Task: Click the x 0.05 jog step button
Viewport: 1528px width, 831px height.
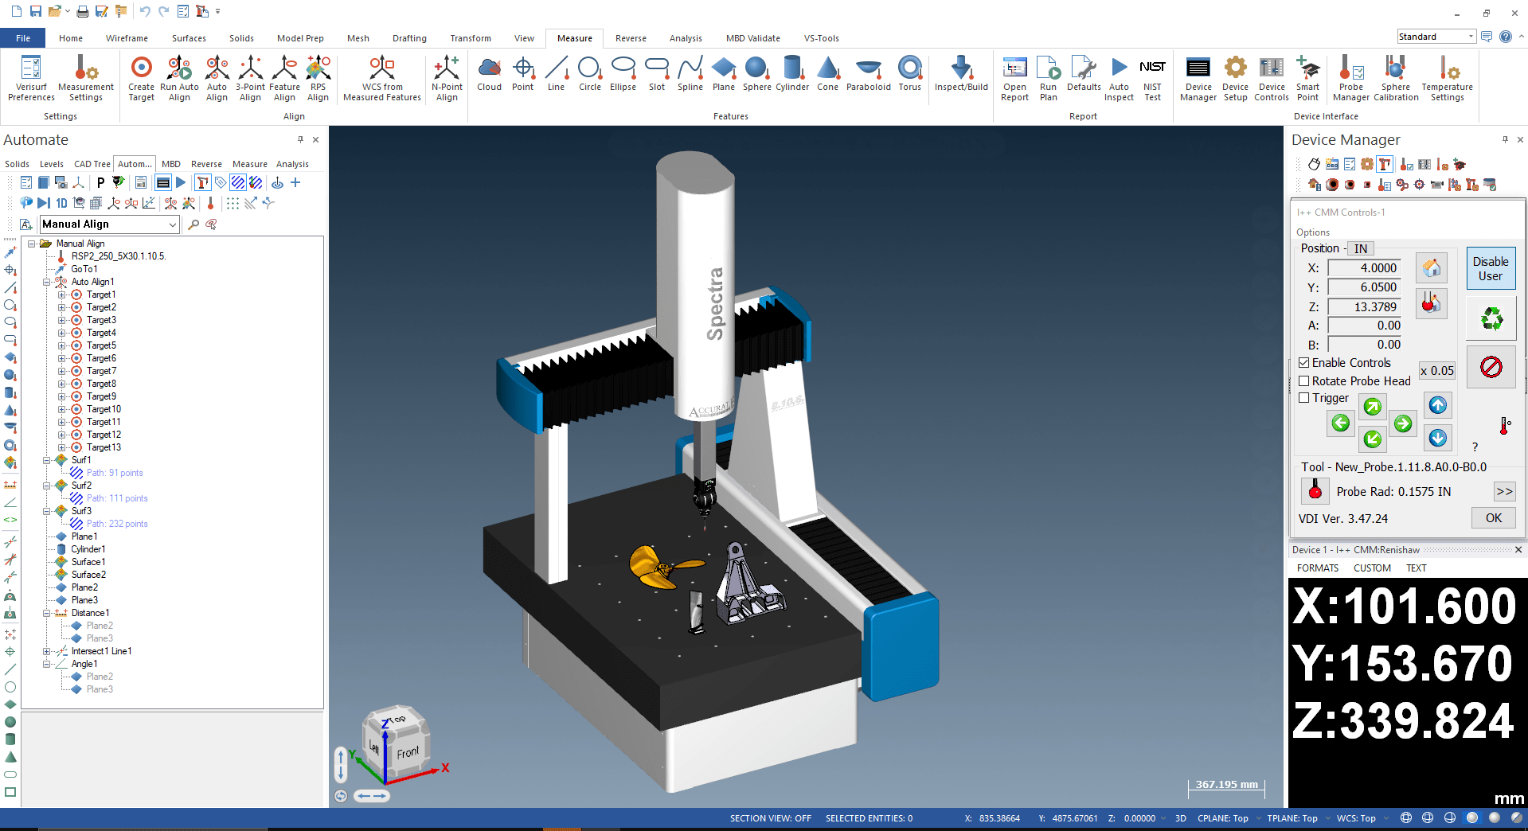Action: pos(1436,371)
